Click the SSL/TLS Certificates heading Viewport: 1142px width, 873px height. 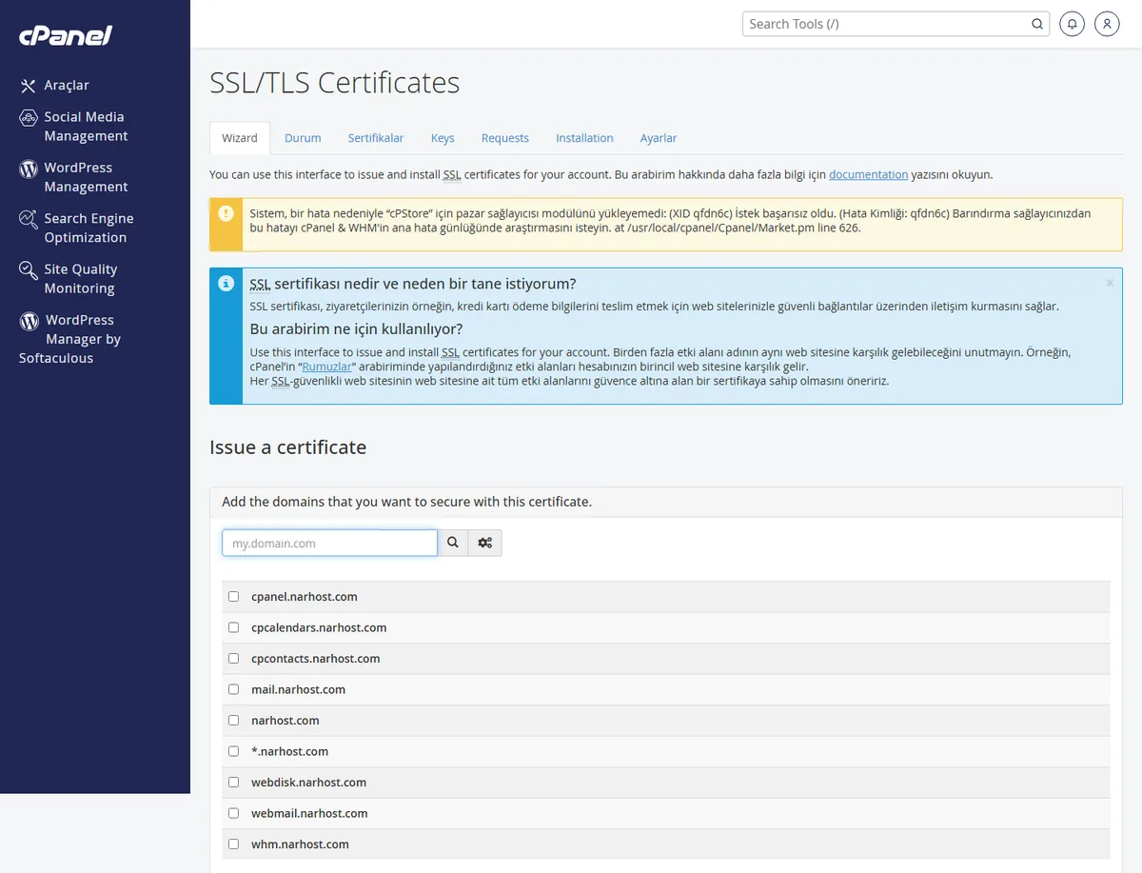tap(335, 83)
